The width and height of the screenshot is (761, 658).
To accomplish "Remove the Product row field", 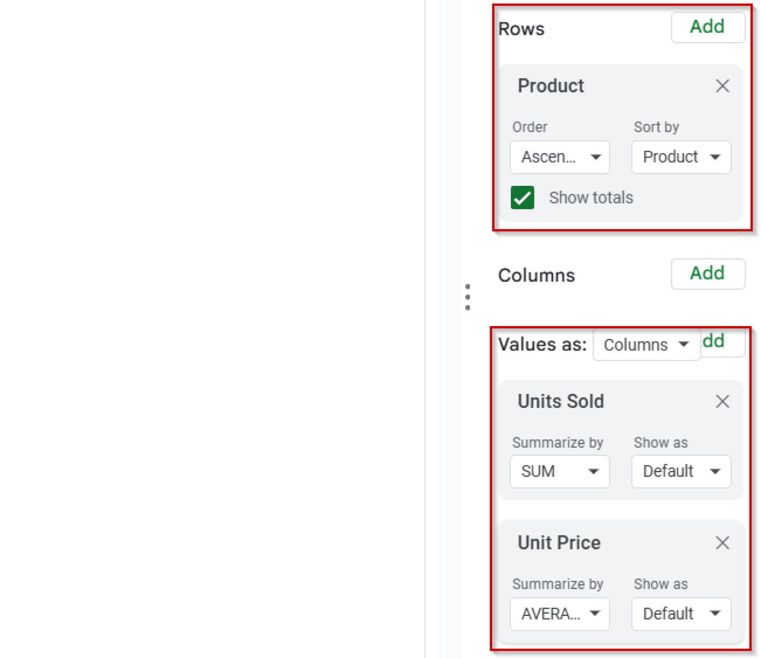I will coord(723,86).
